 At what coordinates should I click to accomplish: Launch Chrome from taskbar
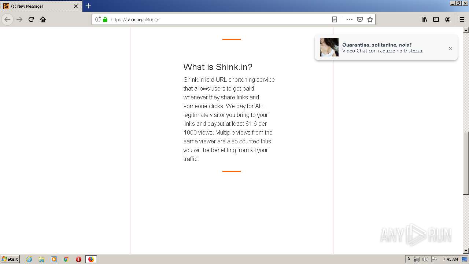[x=66, y=259]
